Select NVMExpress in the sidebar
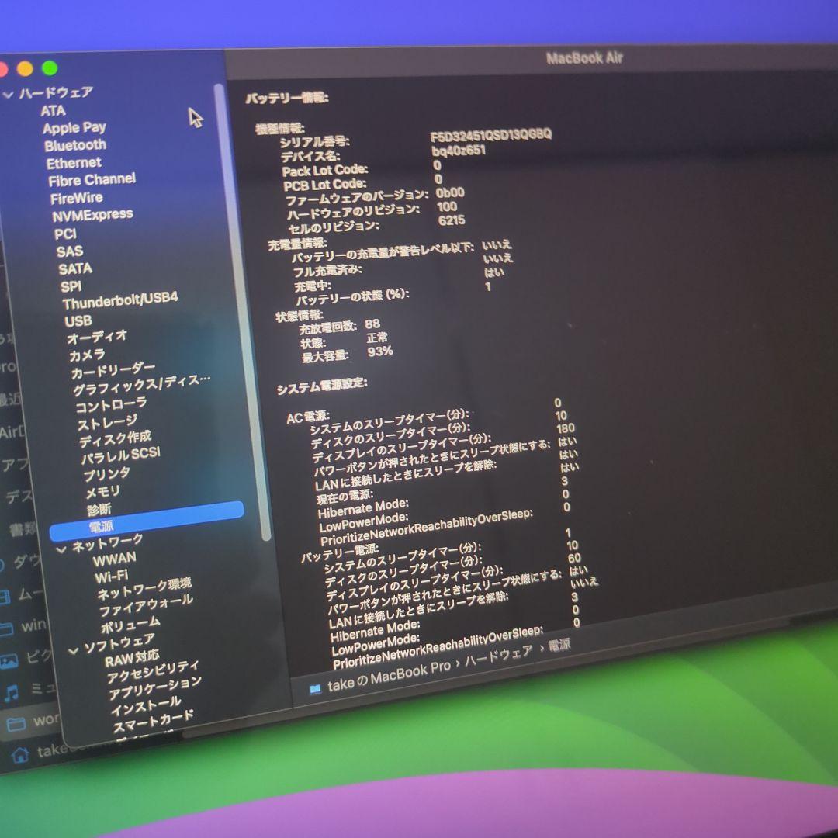The height and width of the screenshot is (838, 838). 92,215
